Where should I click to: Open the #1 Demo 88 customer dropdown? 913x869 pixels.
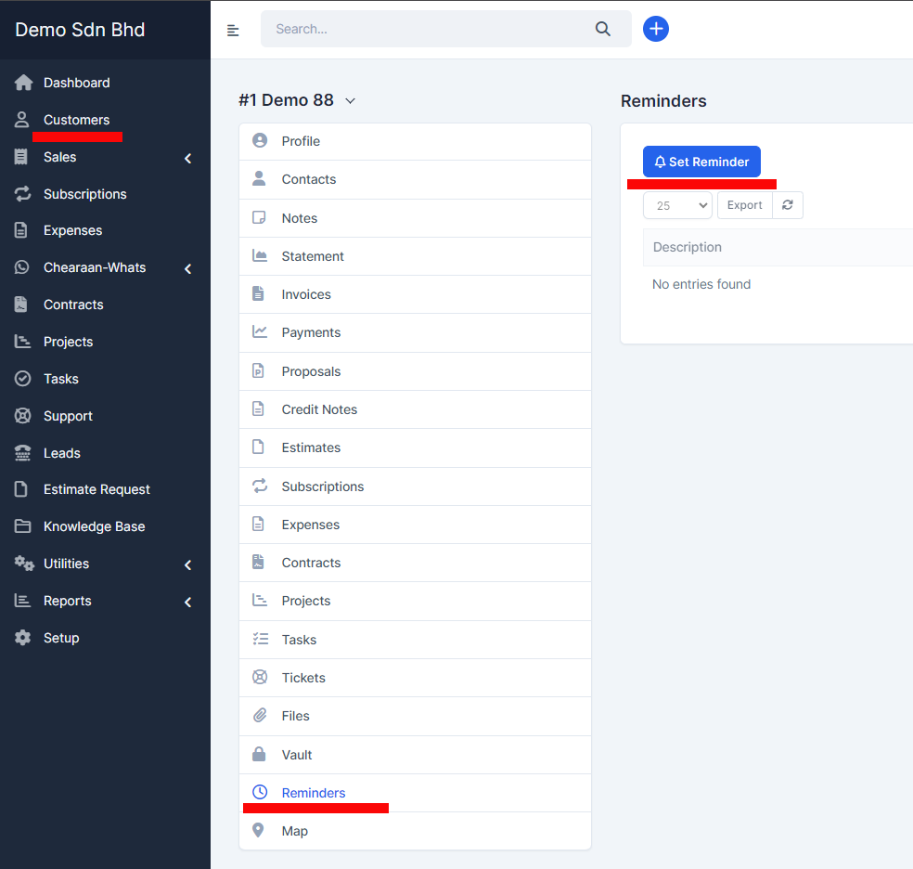[350, 100]
